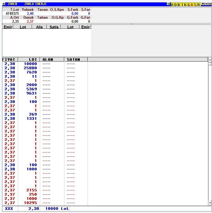The height and width of the screenshot is (213, 212).
Task: Select the SATAN column header
Action: [x=76, y=60]
